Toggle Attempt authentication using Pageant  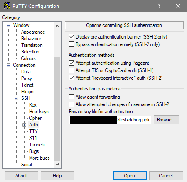[x=71, y=63]
